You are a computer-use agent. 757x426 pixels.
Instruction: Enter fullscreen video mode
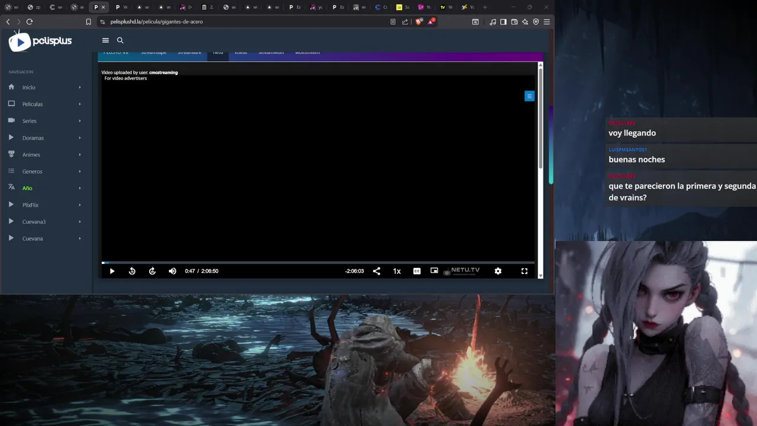coord(524,271)
